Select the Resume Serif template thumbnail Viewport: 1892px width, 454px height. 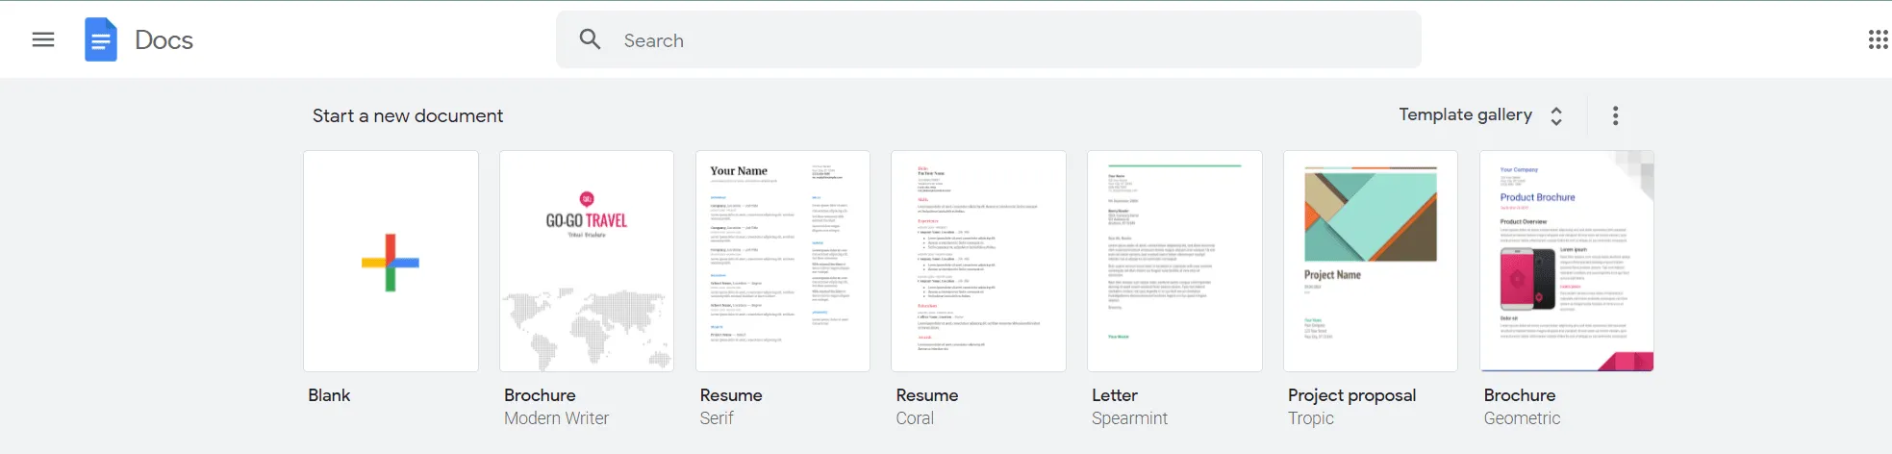[783, 261]
